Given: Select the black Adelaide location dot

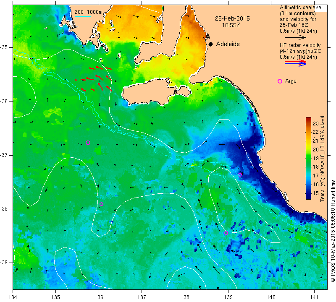Looking at the screenshot, I should 211,44.
